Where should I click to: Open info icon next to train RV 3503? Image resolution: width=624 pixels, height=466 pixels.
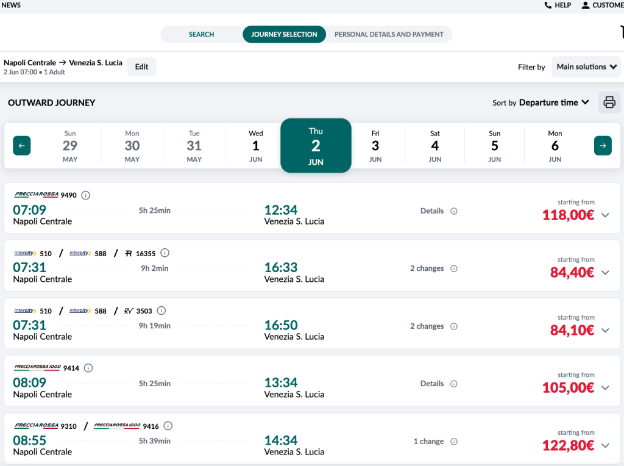[161, 310]
